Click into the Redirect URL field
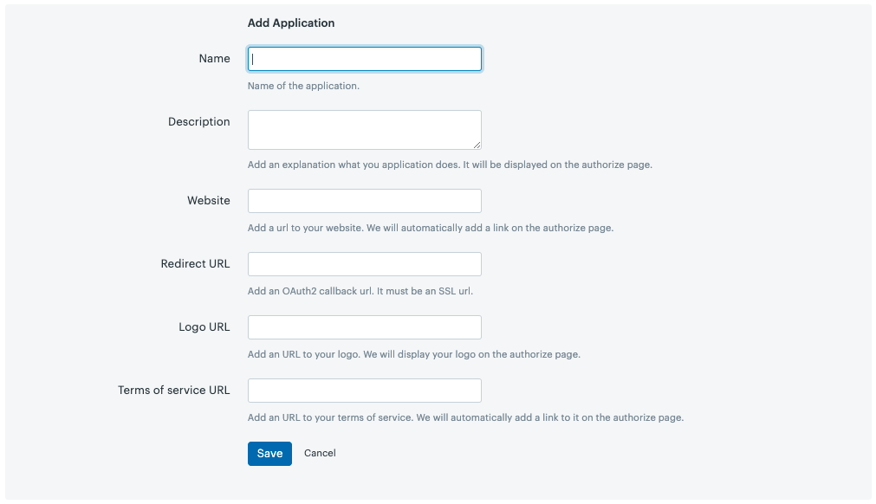The image size is (876, 504). point(364,264)
